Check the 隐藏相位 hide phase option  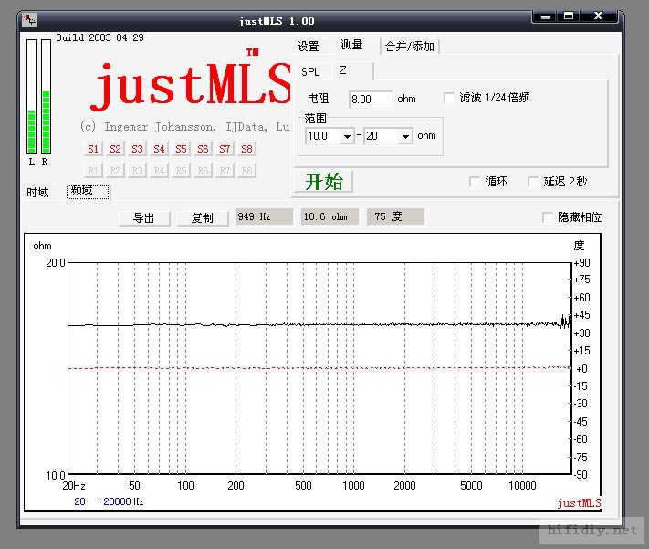click(548, 217)
